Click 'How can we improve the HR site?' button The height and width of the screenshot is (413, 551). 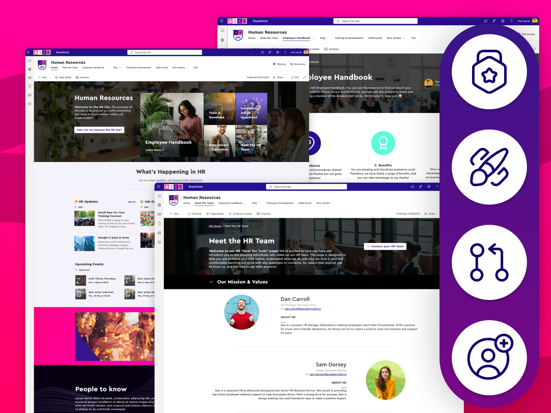(x=99, y=130)
